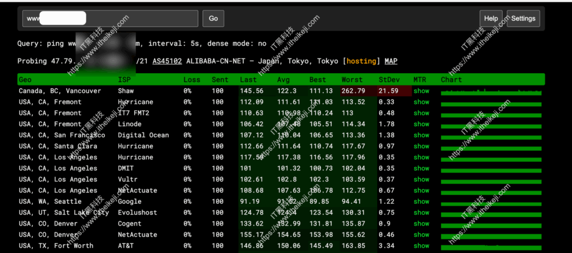Click the last value 133.62
572x253 pixels.
tap(252, 223)
